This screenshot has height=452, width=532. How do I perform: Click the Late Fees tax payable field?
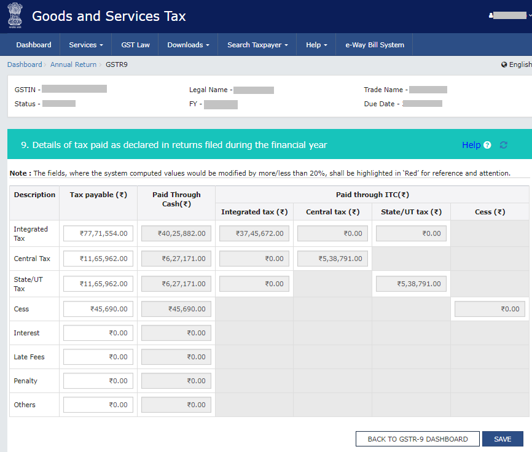click(x=98, y=357)
